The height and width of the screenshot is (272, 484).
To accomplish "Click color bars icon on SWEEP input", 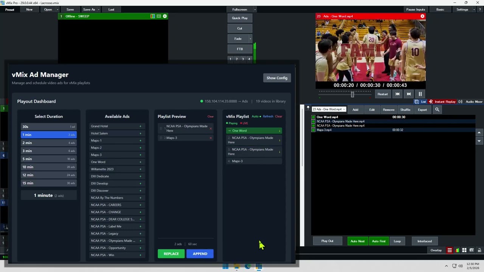I will (x=153, y=16).
